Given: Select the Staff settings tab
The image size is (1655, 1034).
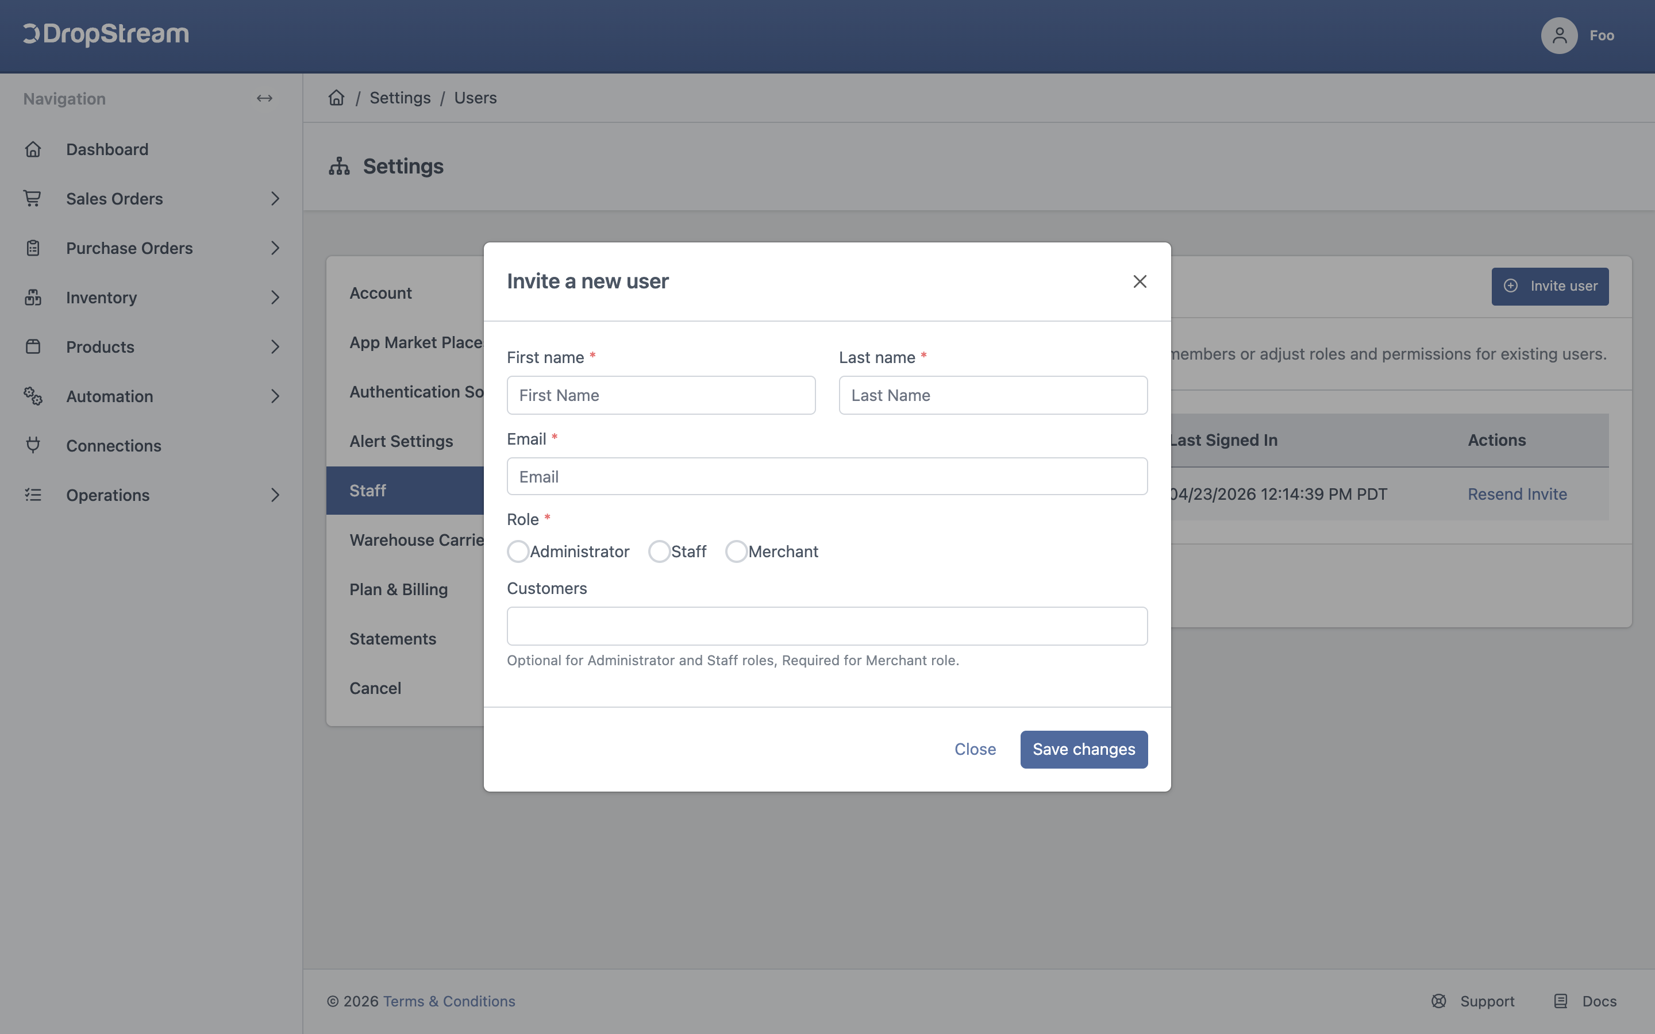Looking at the screenshot, I should click(x=405, y=491).
